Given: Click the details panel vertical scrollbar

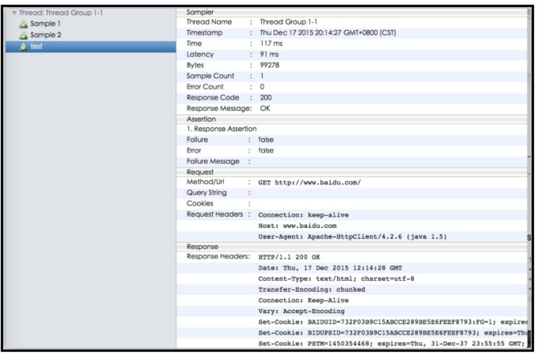Looking at the screenshot, I should pos(530,178).
